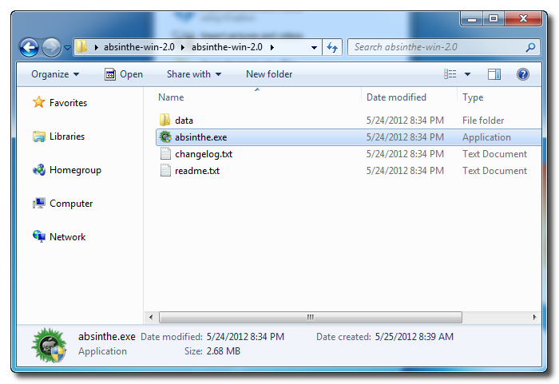Viewport: 559px width, 384px height.
Task: Click the search magnifier icon
Action: (x=530, y=47)
